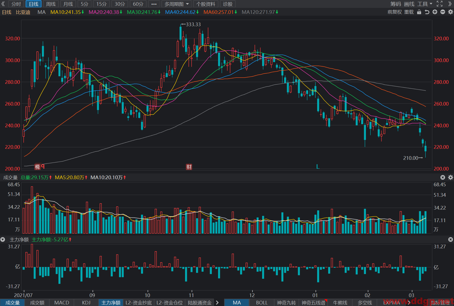Open main chart settings gear

tap(451, 12)
